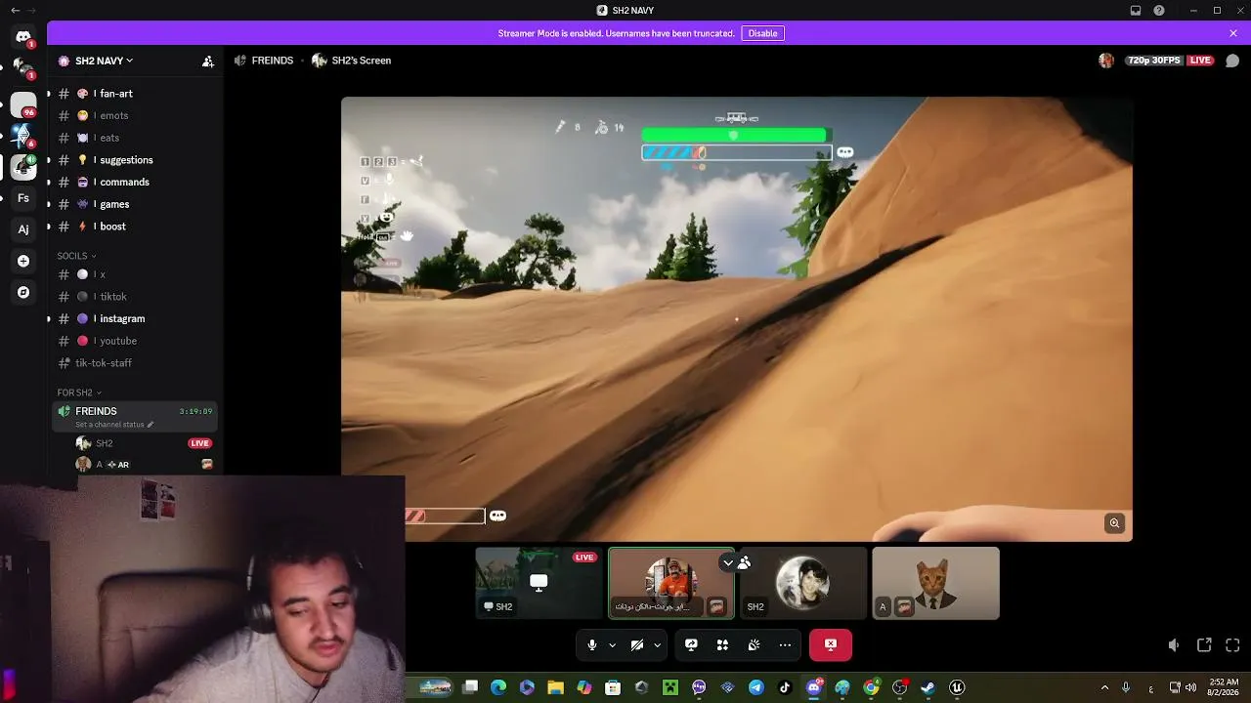Open Unreal Engine from the taskbar
Image resolution: width=1251 pixels, height=703 pixels.
957,687
